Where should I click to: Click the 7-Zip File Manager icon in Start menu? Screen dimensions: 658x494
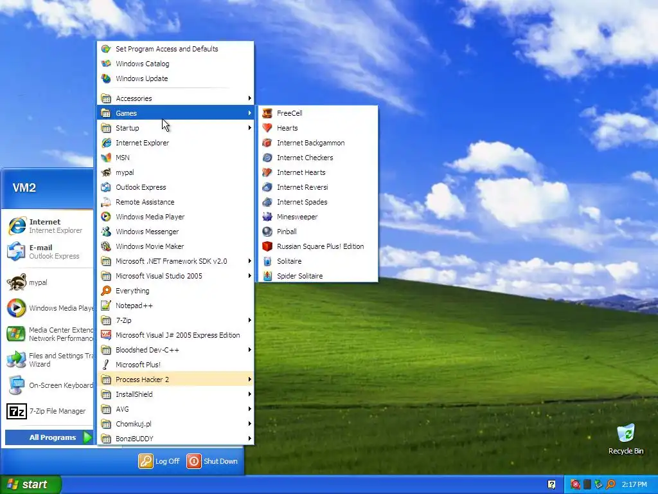[x=17, y=411]
